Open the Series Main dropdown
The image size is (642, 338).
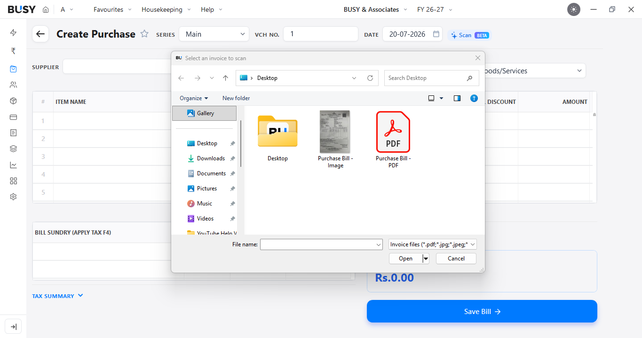214,34
